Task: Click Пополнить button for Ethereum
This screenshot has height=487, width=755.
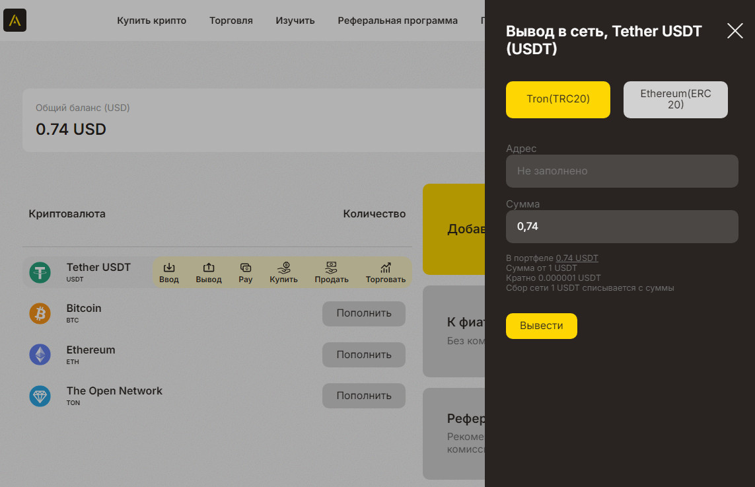Action: 364,355
